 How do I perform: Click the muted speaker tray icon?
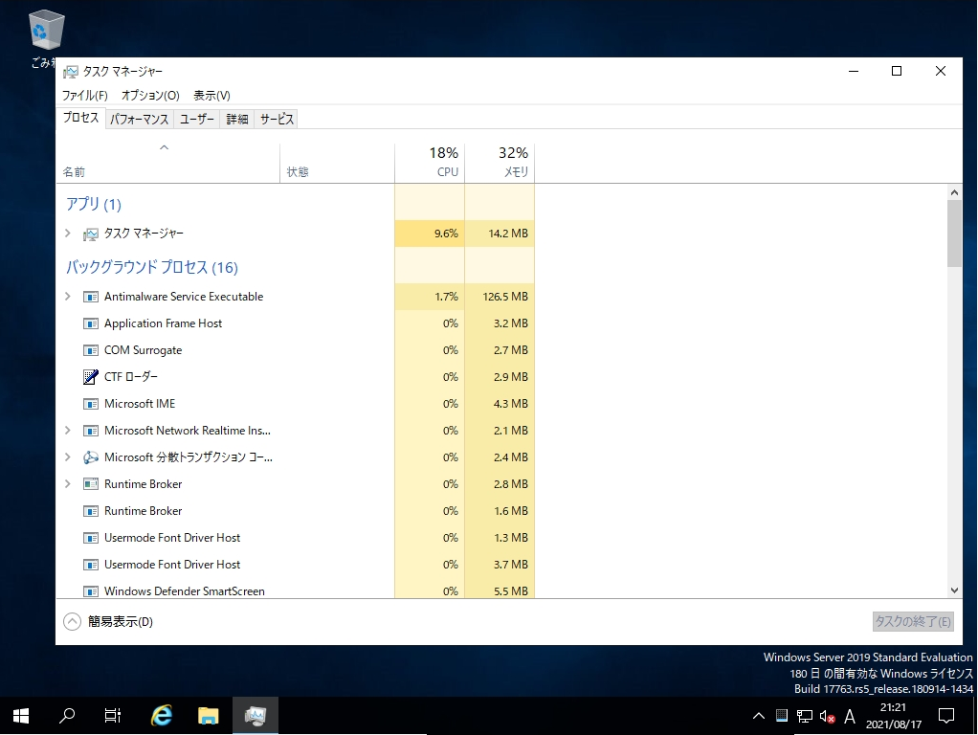click(827, 717)
